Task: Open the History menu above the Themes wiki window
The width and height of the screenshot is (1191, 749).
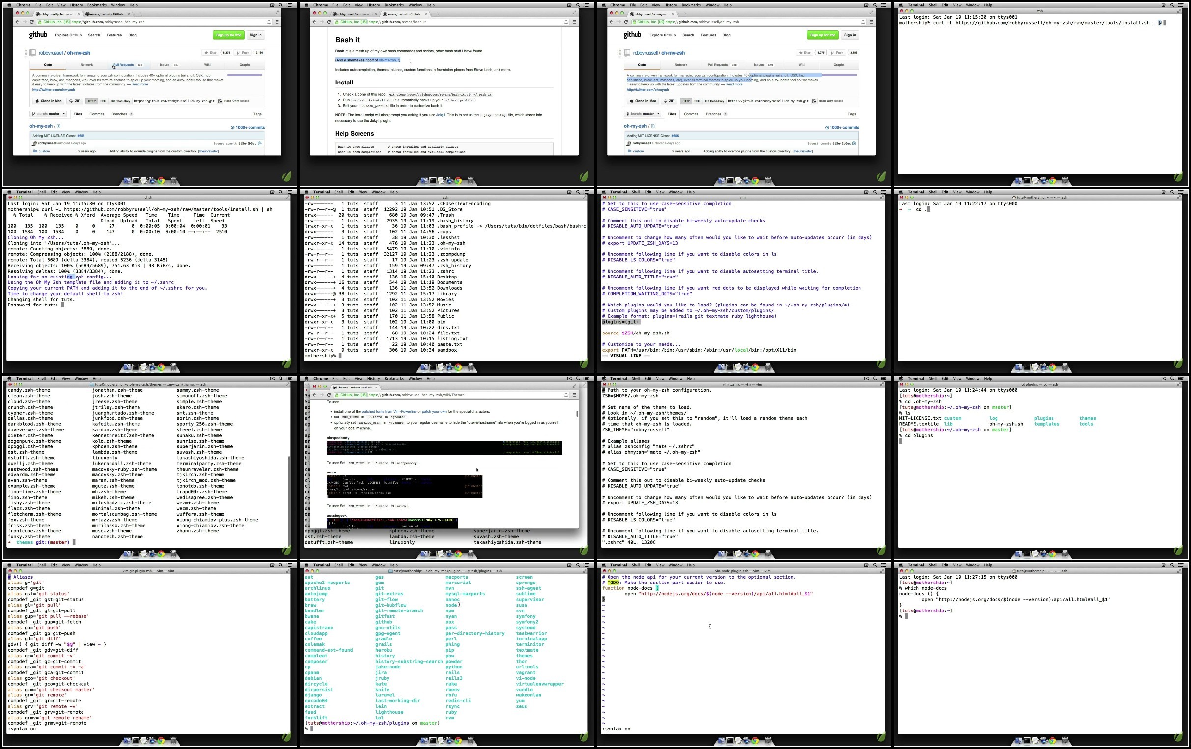Action: pos(373,379)
